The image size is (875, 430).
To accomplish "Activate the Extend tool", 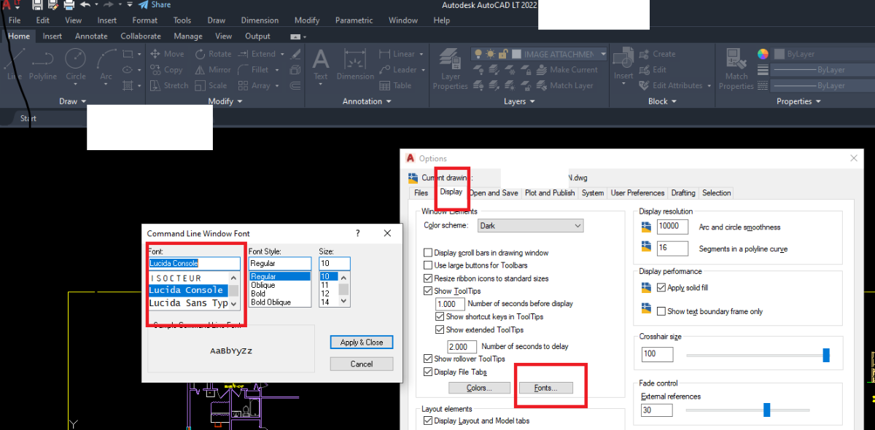I will [x=257, y=54].
